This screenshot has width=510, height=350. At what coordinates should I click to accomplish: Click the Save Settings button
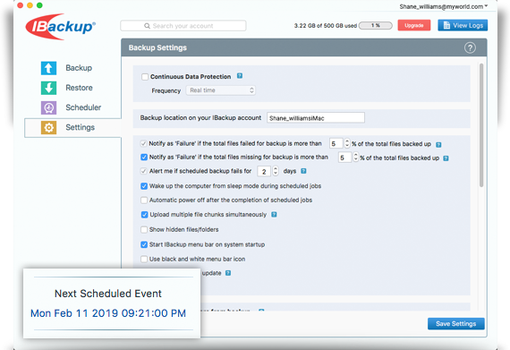coord(455,324)
